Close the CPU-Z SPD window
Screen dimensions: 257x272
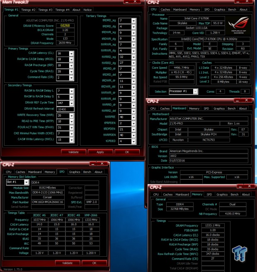pyautogui.click(x=102, y=164)
